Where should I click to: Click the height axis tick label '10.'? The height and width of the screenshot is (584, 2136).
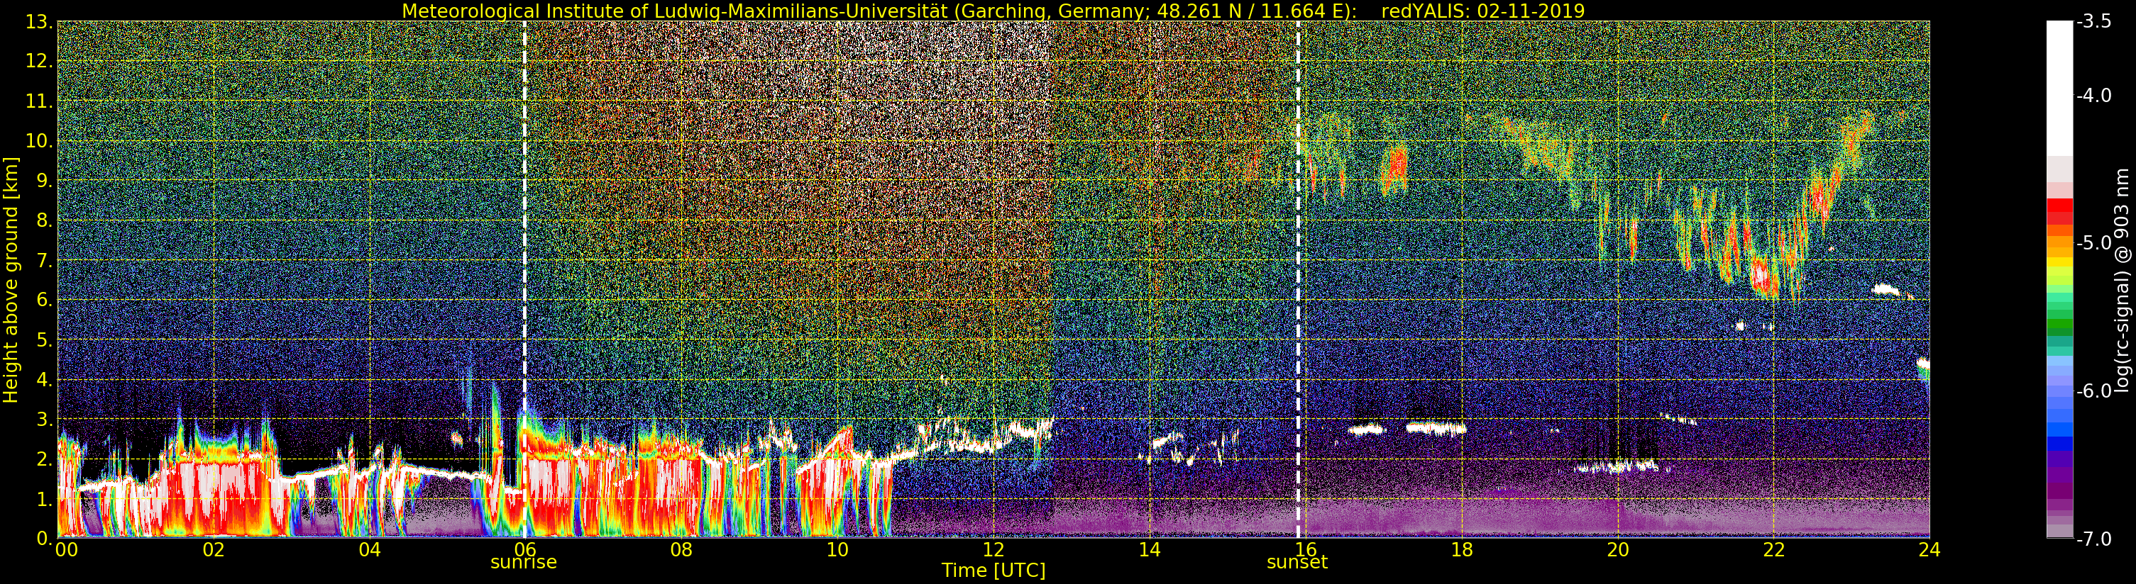(x=39, y=142)
